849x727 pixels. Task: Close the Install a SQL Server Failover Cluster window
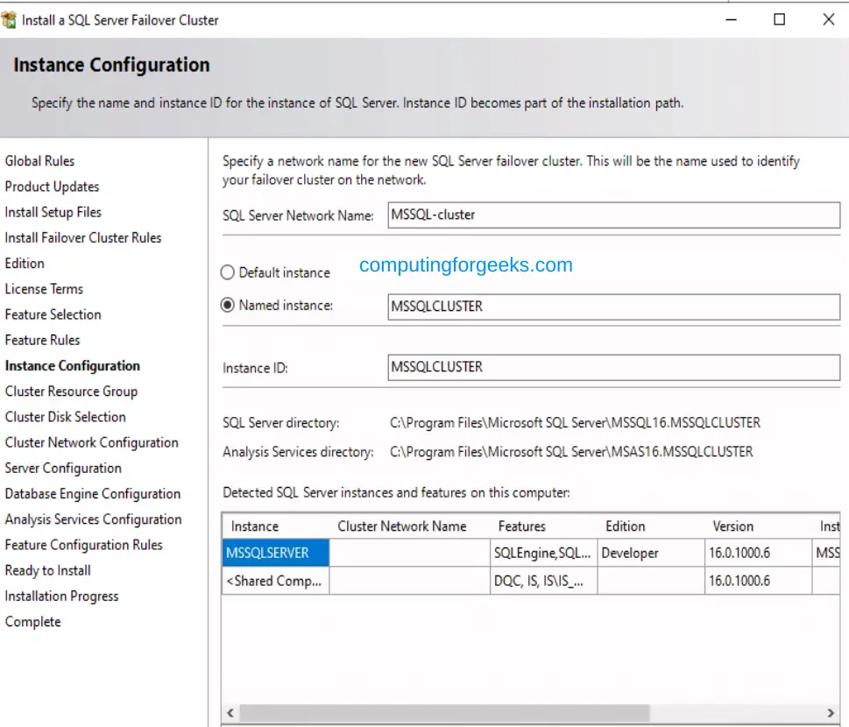[829, 20]
